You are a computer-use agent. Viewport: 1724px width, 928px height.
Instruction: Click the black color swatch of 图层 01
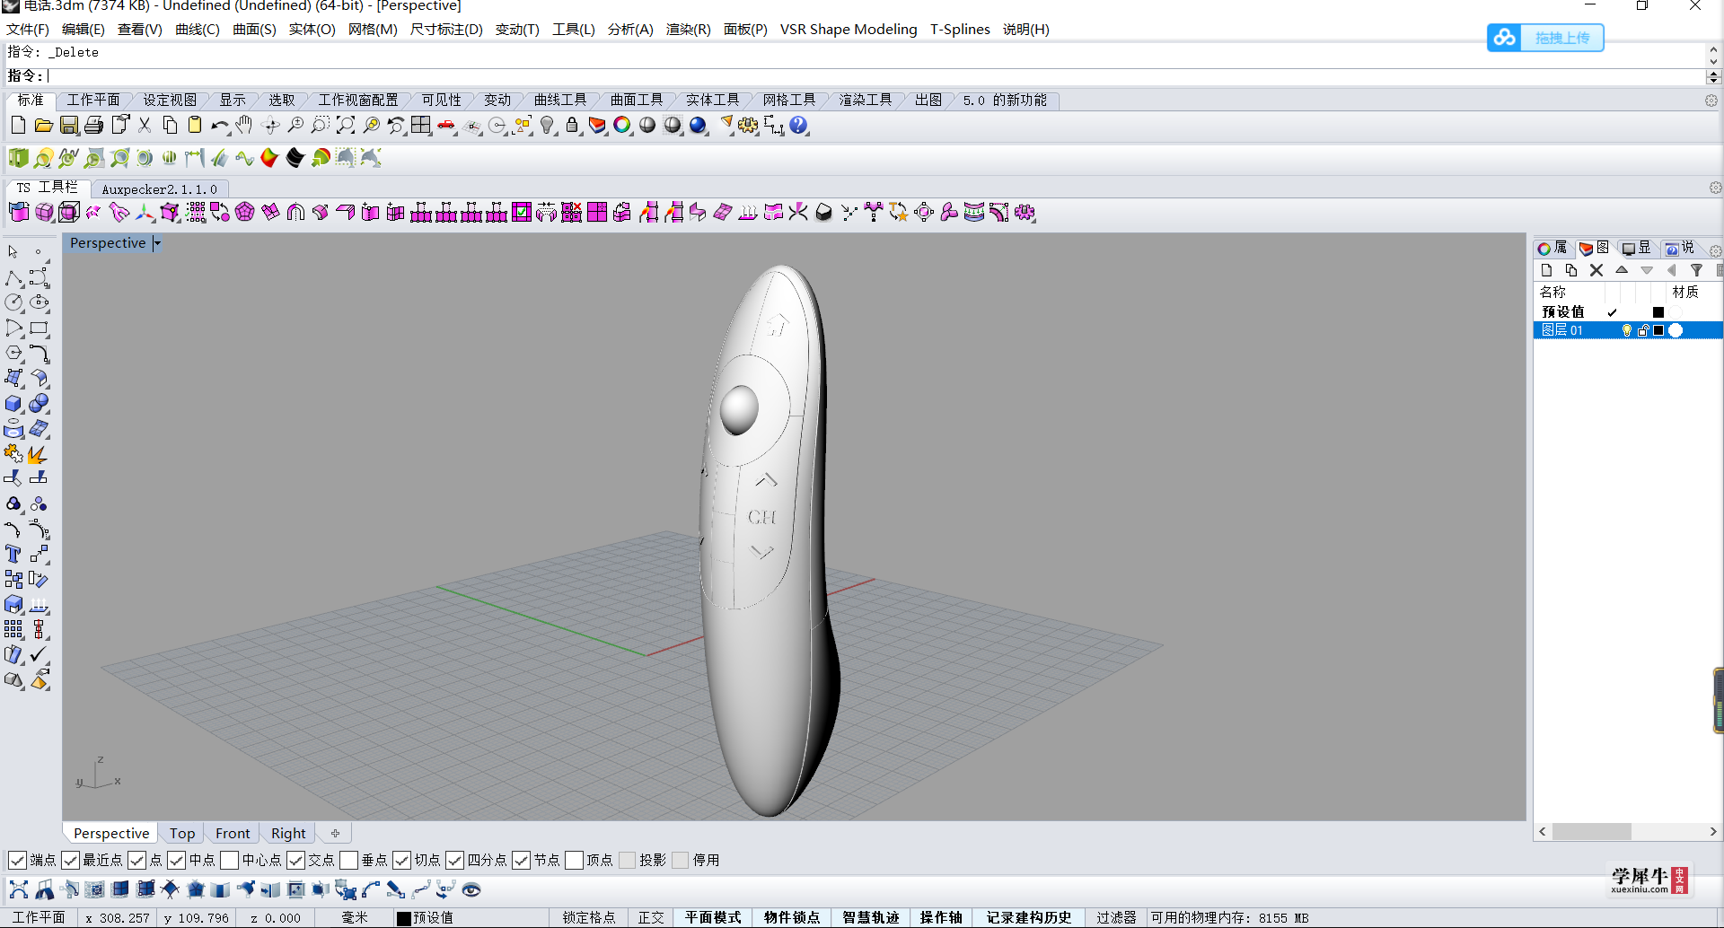click(x=1658, y=330)
